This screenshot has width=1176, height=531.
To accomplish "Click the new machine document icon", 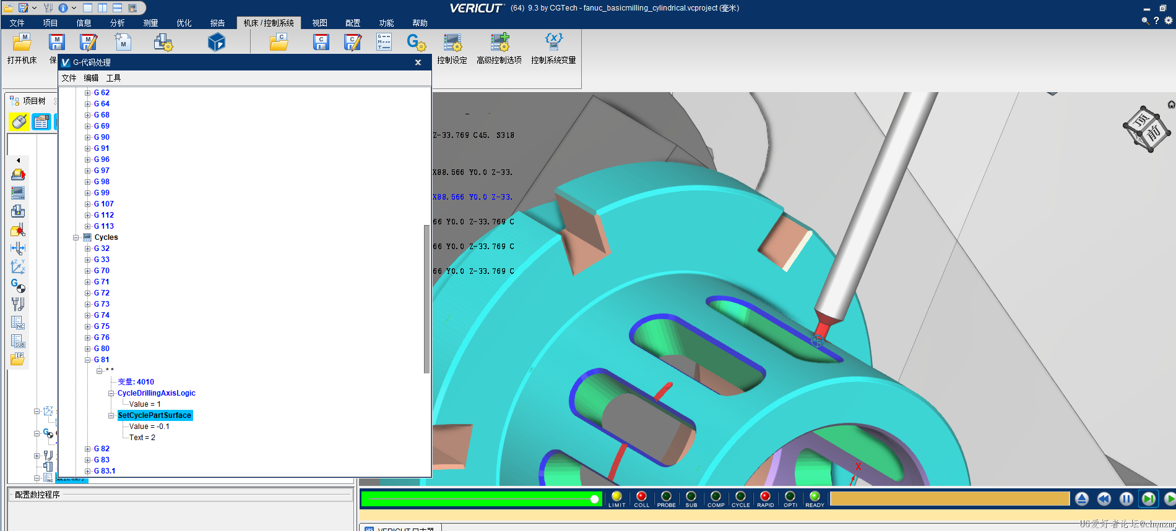I will point(123,41).
